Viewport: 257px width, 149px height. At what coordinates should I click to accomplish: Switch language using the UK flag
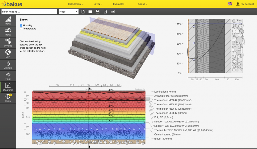point(230,4)
